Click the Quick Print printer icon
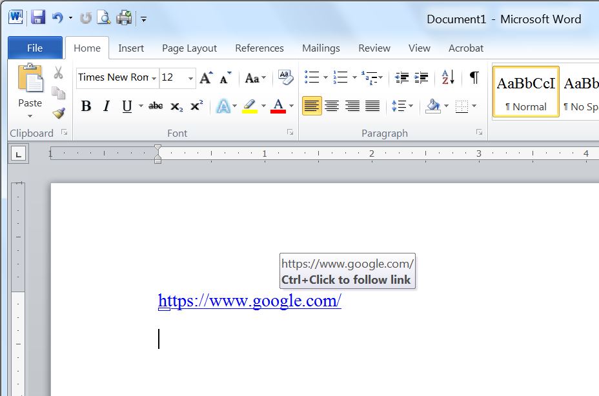599x396 pixels. click(124, 17)
